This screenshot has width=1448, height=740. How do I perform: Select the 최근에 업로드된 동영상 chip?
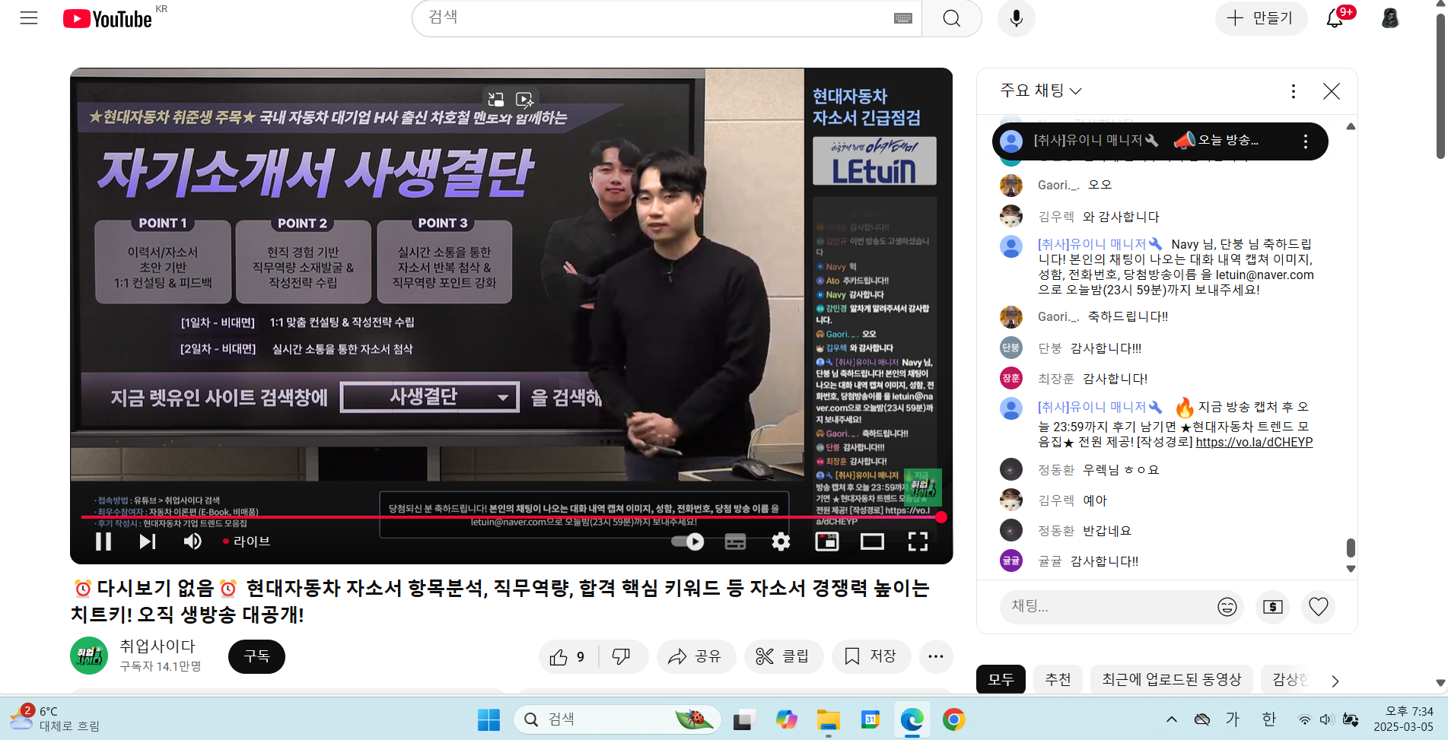click(x=1172, y=679)
